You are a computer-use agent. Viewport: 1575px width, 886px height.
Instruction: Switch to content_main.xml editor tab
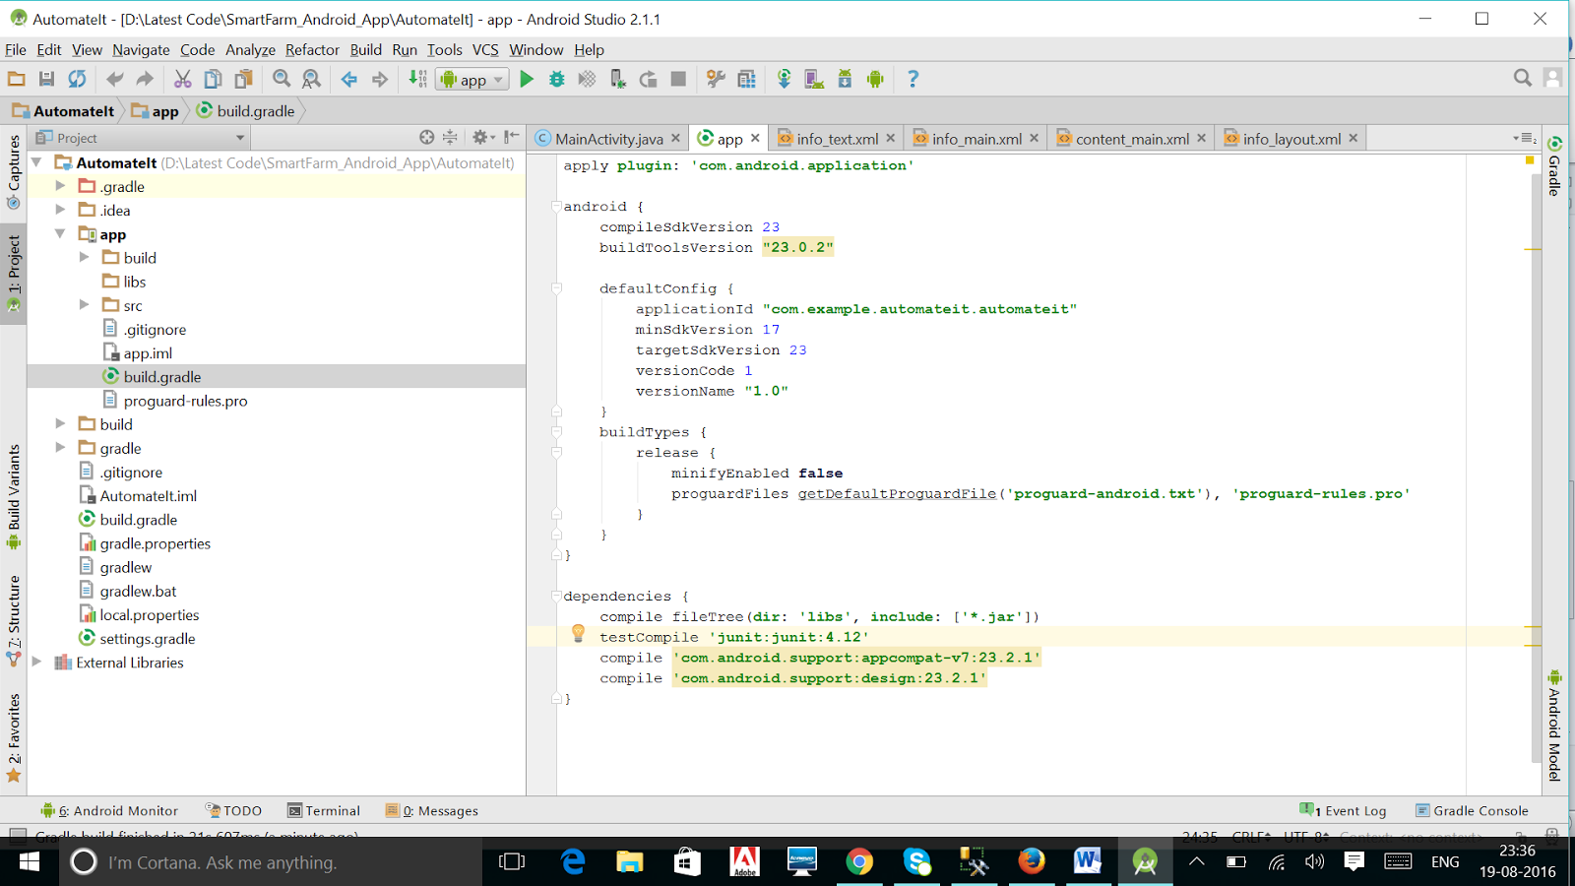pyautogui.click(x=1132, y=139)
